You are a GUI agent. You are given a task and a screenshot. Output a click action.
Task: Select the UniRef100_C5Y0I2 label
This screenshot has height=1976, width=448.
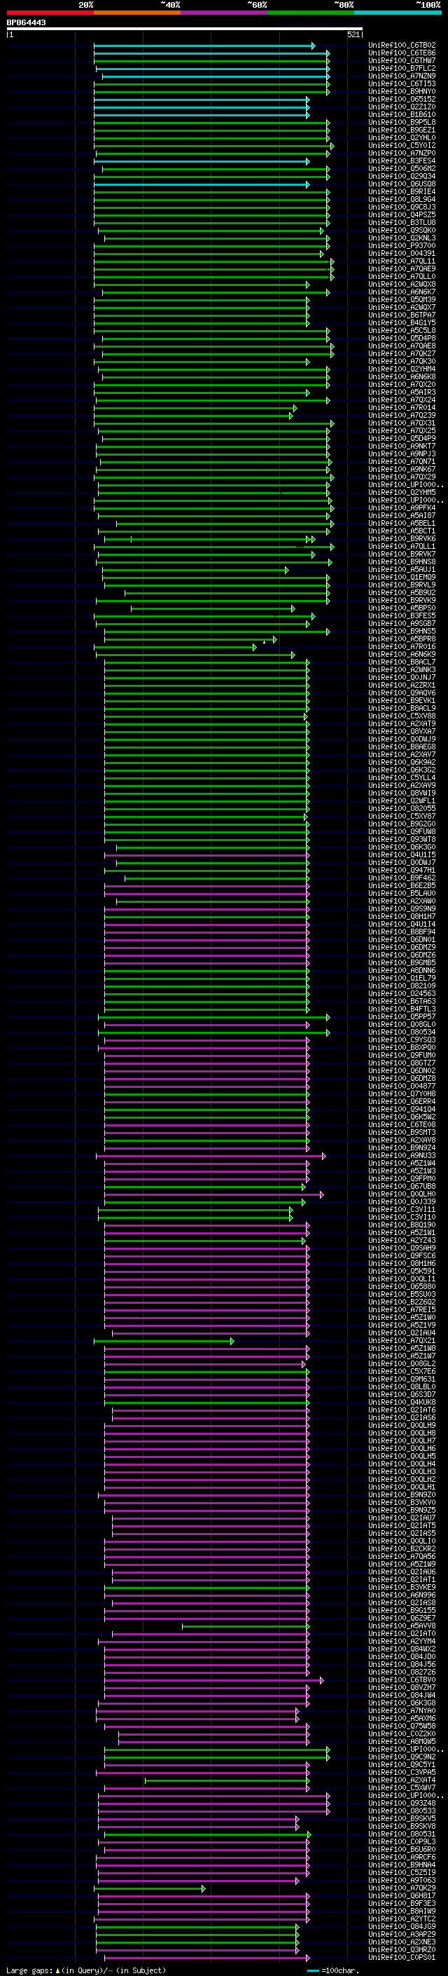click(402, 146)
